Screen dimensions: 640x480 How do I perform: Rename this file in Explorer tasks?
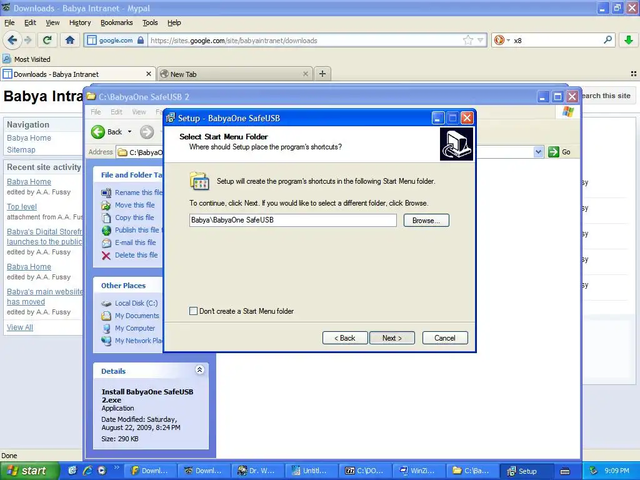138,192
